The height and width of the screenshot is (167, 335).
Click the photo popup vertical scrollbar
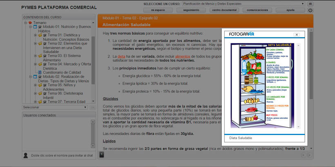[x=298, y=86]
